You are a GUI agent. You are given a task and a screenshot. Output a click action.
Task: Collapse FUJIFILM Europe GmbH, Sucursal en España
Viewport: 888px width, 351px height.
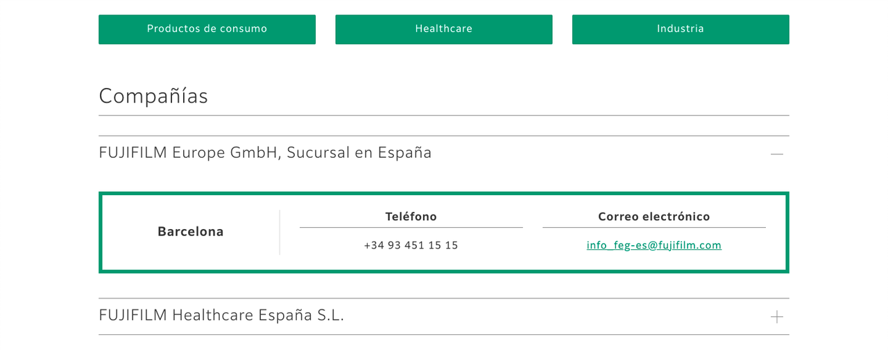click(265, 152)
